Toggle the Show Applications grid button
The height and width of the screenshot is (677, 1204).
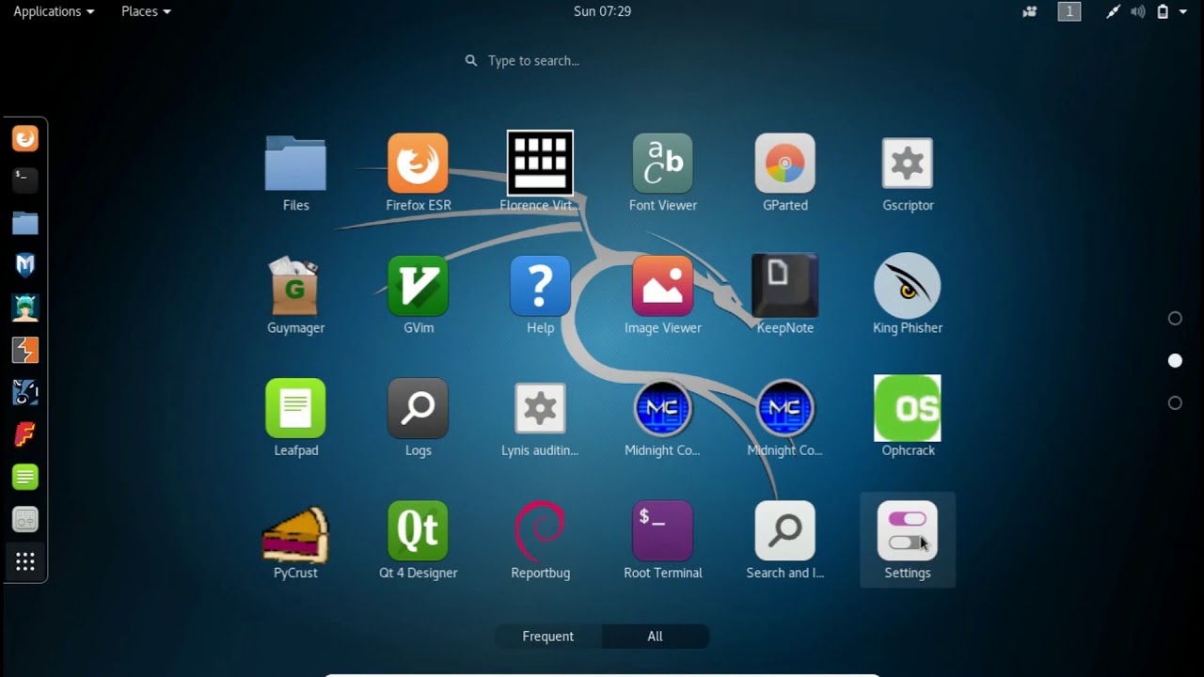[x=25, y=562]
